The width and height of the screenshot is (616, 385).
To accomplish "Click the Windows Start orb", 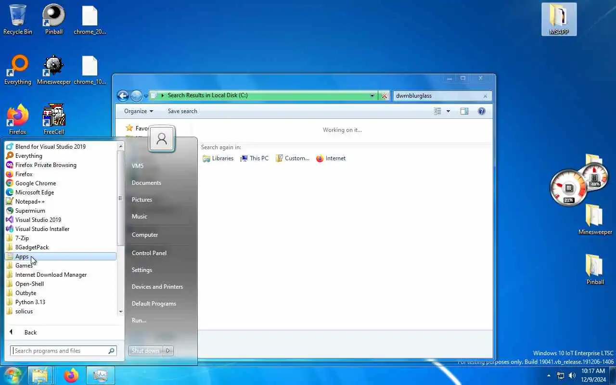I will (x=13, y=375).
